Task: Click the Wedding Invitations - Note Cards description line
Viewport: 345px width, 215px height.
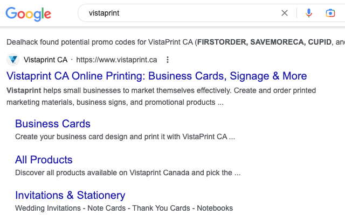Action: [124, 208]
